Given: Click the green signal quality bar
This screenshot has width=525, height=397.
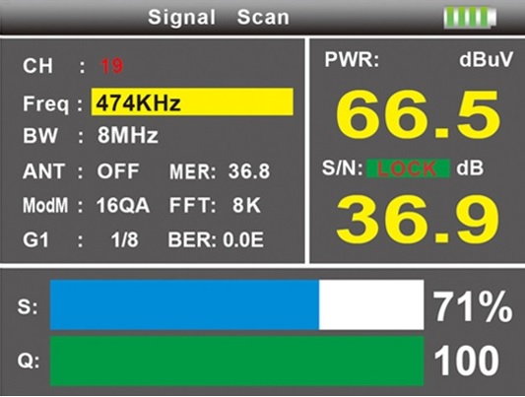Looking at the screenshot, I should point(237,362).
